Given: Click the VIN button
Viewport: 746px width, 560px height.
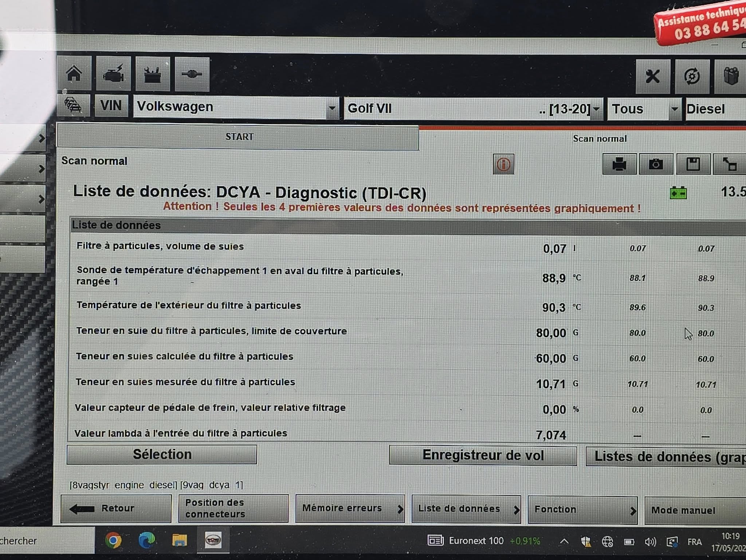Looking at the screenshot, I should [111, 106].
